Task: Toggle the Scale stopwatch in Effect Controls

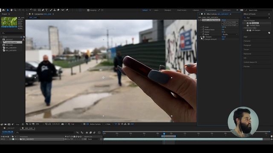Action: pyautogui.click(x=203, y=27)
